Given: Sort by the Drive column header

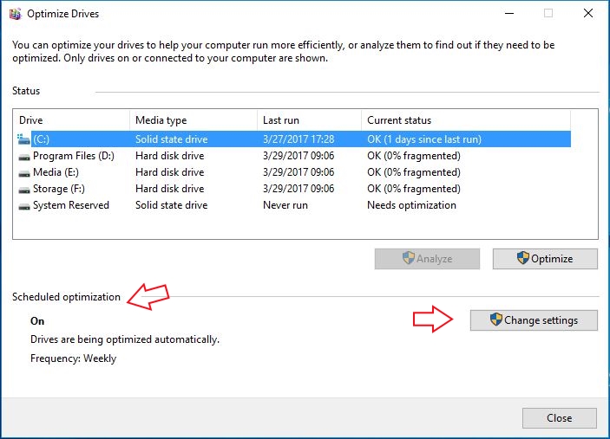Looking at the screenshot, I should 71,120.
